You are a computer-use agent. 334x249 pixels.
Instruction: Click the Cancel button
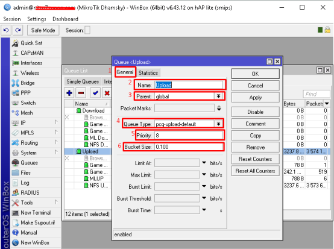[256, 86]
